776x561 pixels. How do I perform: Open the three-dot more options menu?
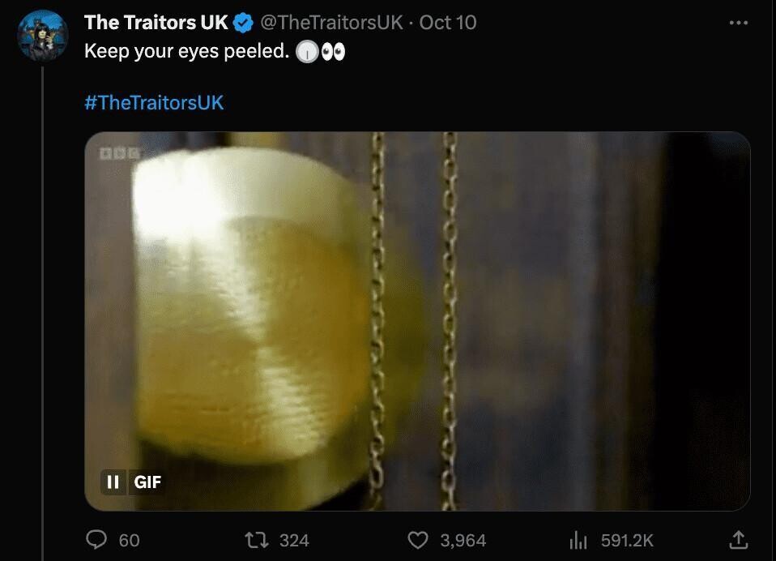[739, 23]
